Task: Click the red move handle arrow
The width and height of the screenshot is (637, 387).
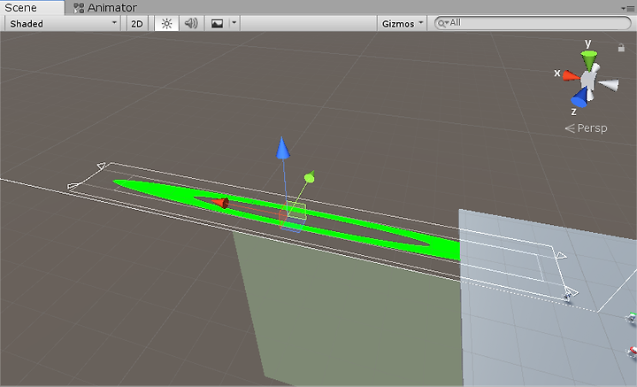Action: point(220,202)
